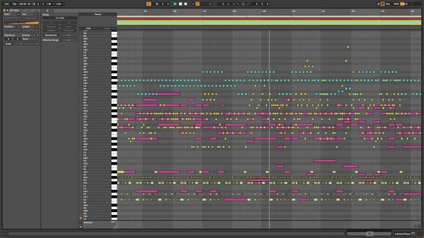Open the Notes tab icon
The image size is (424, 238).
pyautogui.click(x=47, y=11)
